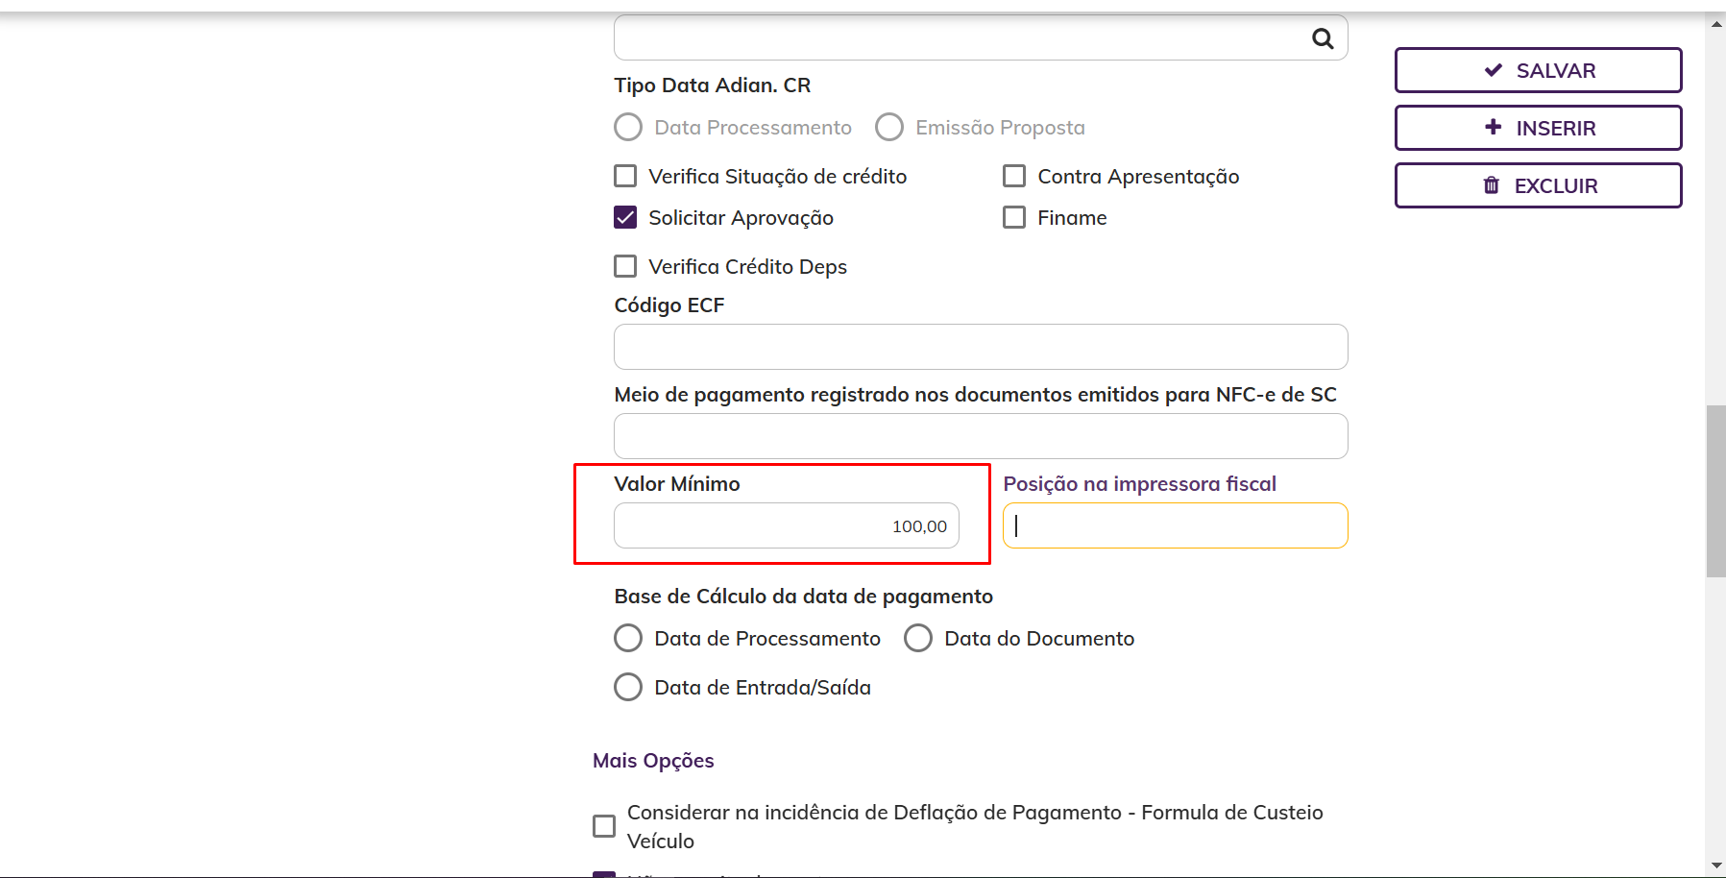
Task: Enable the Verifica Crédito Deps checkbox
Action: [625, 266]
